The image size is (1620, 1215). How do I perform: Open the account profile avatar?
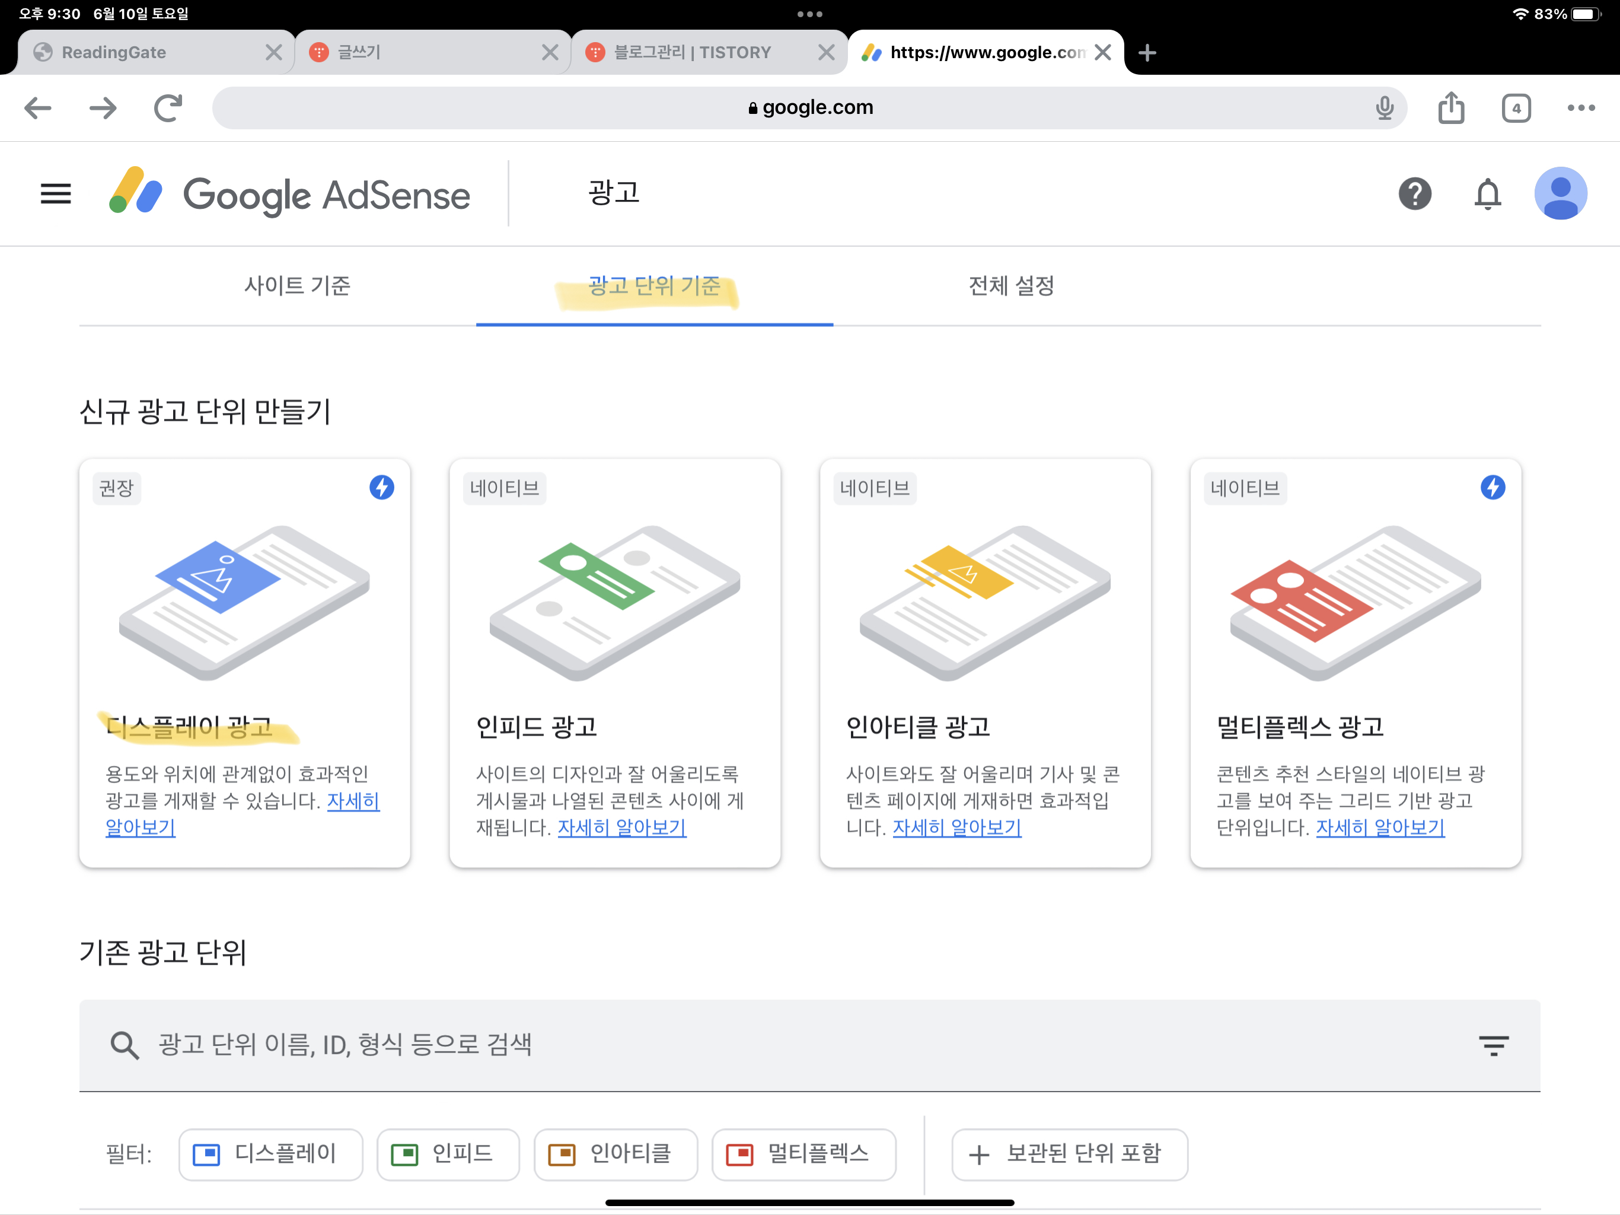tap(1560, 194)
